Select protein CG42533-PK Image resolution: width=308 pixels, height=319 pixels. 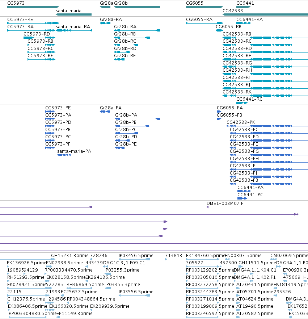coord(267,126)
